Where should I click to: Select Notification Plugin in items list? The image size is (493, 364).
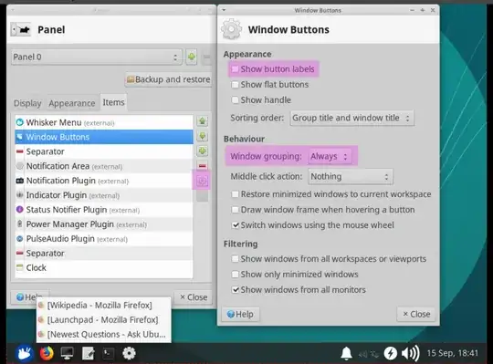pyautogui.click(x=104, y=181)
